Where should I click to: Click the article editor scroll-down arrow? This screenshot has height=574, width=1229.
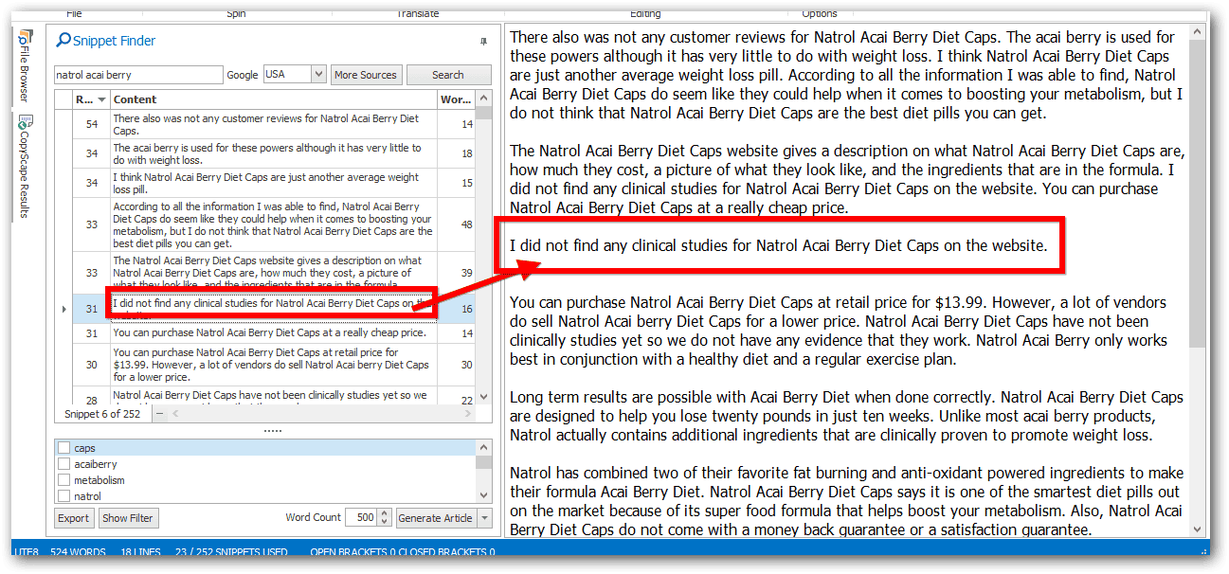1198,529
